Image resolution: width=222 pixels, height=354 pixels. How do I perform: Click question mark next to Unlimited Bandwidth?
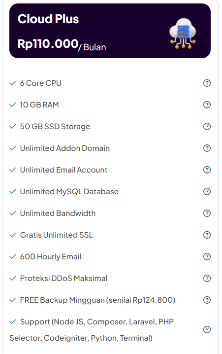207,213
